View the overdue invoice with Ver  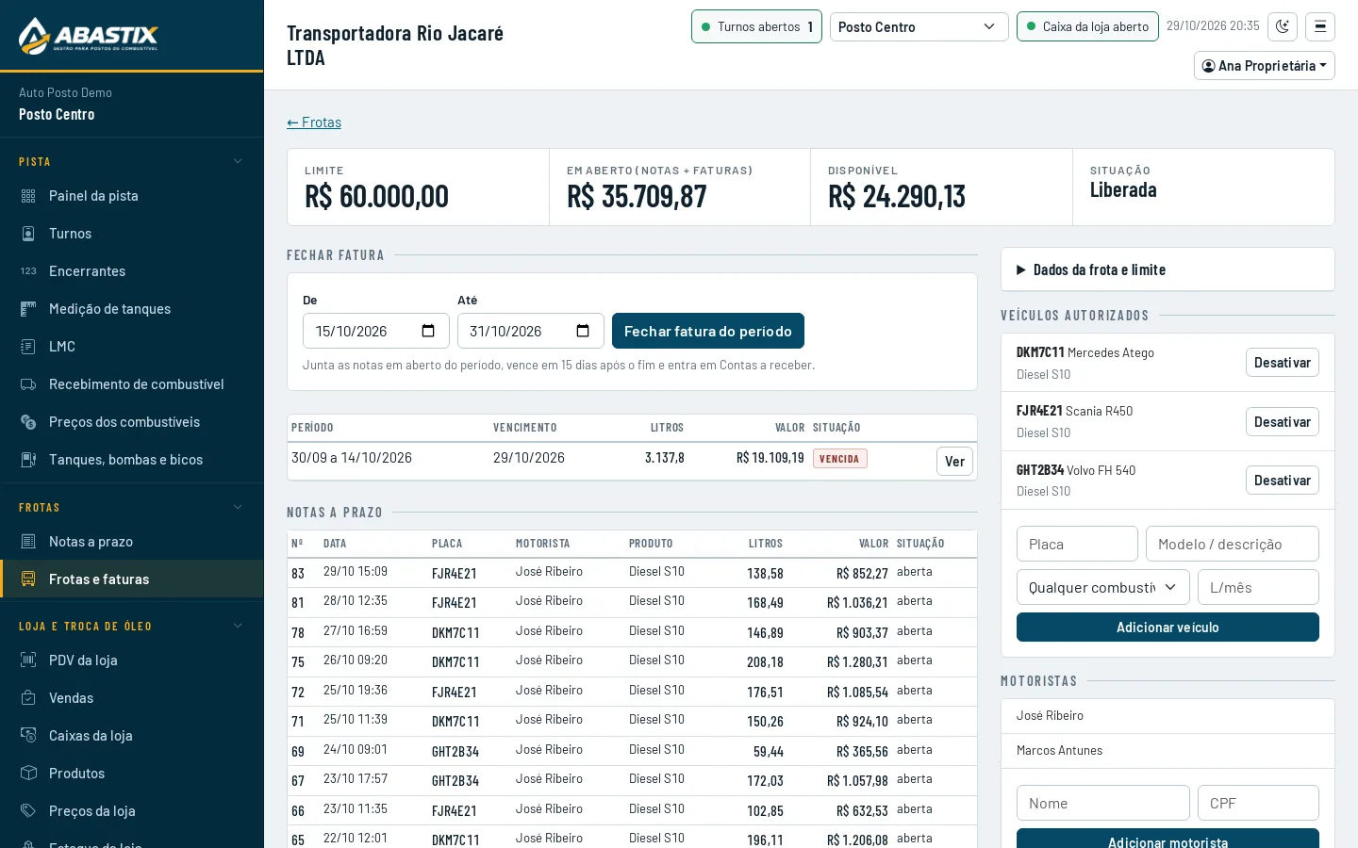[x=954, y=461]
